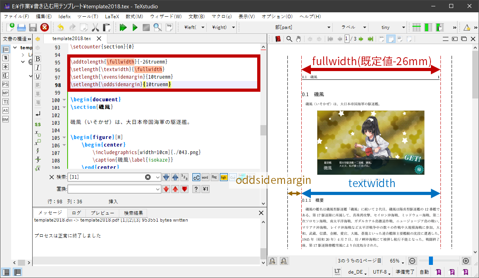
Task: Collapse the template root in structure tree
Action: (x=15, y=48)
